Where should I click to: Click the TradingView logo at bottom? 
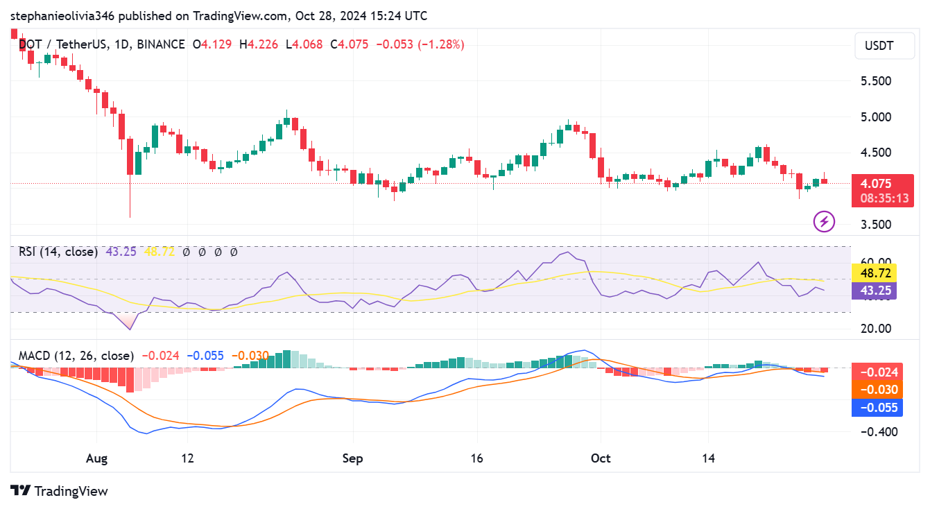60,491
